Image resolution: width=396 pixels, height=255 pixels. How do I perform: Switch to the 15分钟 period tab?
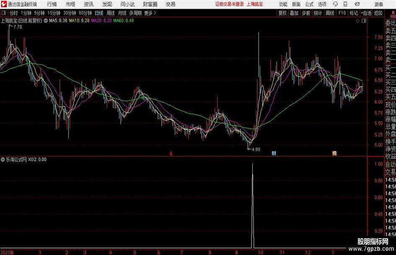tap(54, 13)
